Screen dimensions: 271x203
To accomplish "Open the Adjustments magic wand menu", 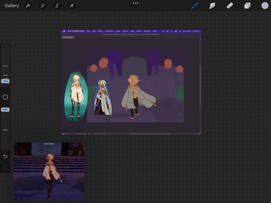I will coord(43,6).
